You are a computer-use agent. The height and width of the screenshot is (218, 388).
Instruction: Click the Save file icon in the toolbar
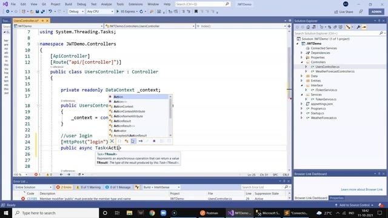[x=37, y=12]
